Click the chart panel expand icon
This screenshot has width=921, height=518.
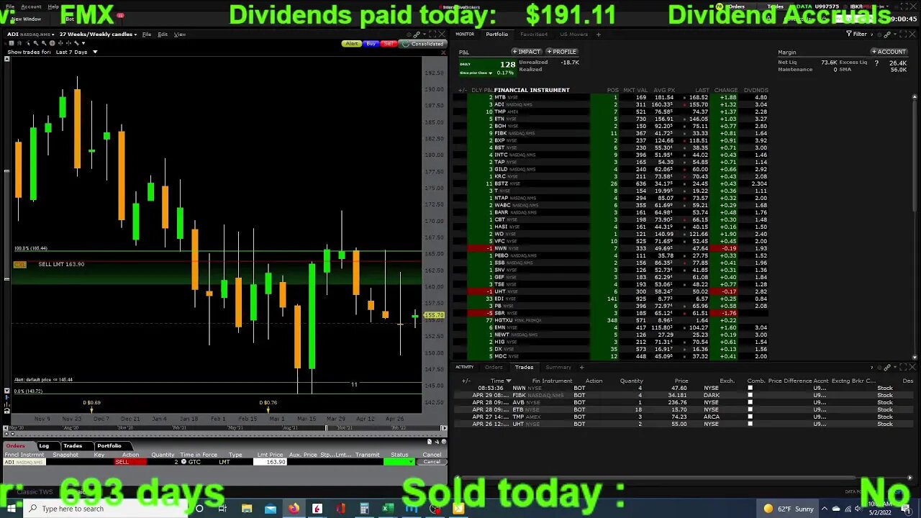pyautogui.click(x=434, y=34)
